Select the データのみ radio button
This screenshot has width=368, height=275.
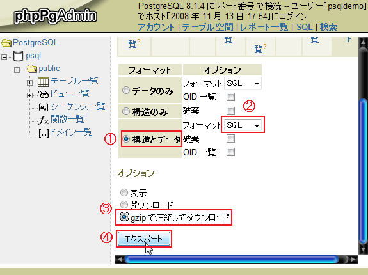tap(126, 90)
